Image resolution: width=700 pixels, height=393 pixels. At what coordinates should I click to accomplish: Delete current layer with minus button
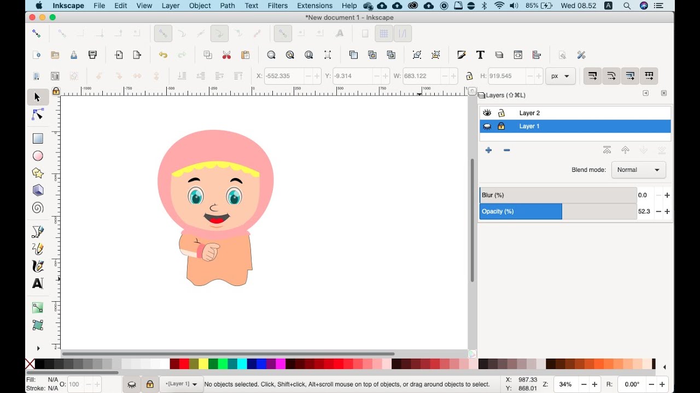click(x=506, y=150)
